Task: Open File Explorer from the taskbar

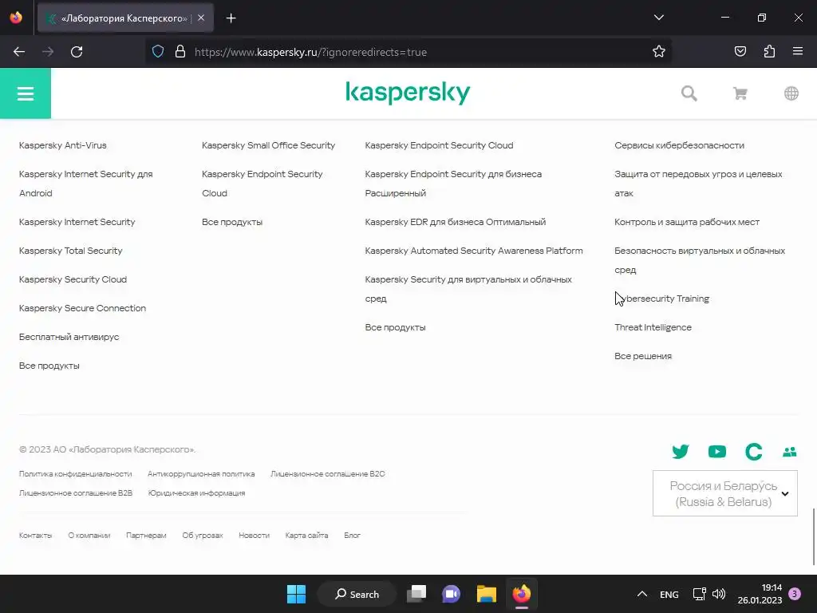Action: pos(486,594)
